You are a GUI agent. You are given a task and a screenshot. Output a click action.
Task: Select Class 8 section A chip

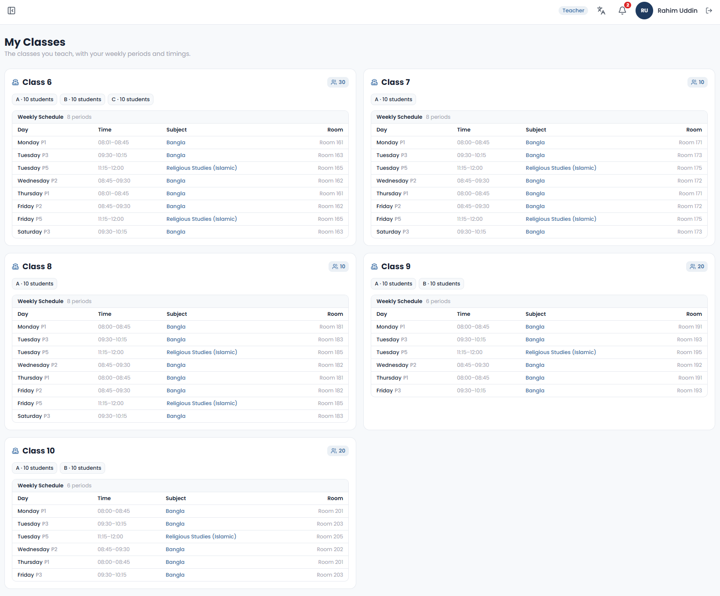(x=35, y=284)
